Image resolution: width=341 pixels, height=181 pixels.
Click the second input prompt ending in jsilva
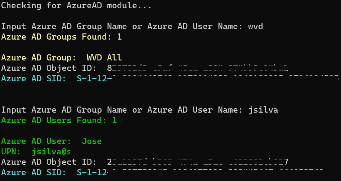tap(140, 110)
